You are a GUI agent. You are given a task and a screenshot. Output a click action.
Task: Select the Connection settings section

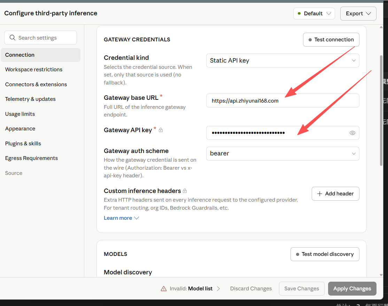[41, 55]
